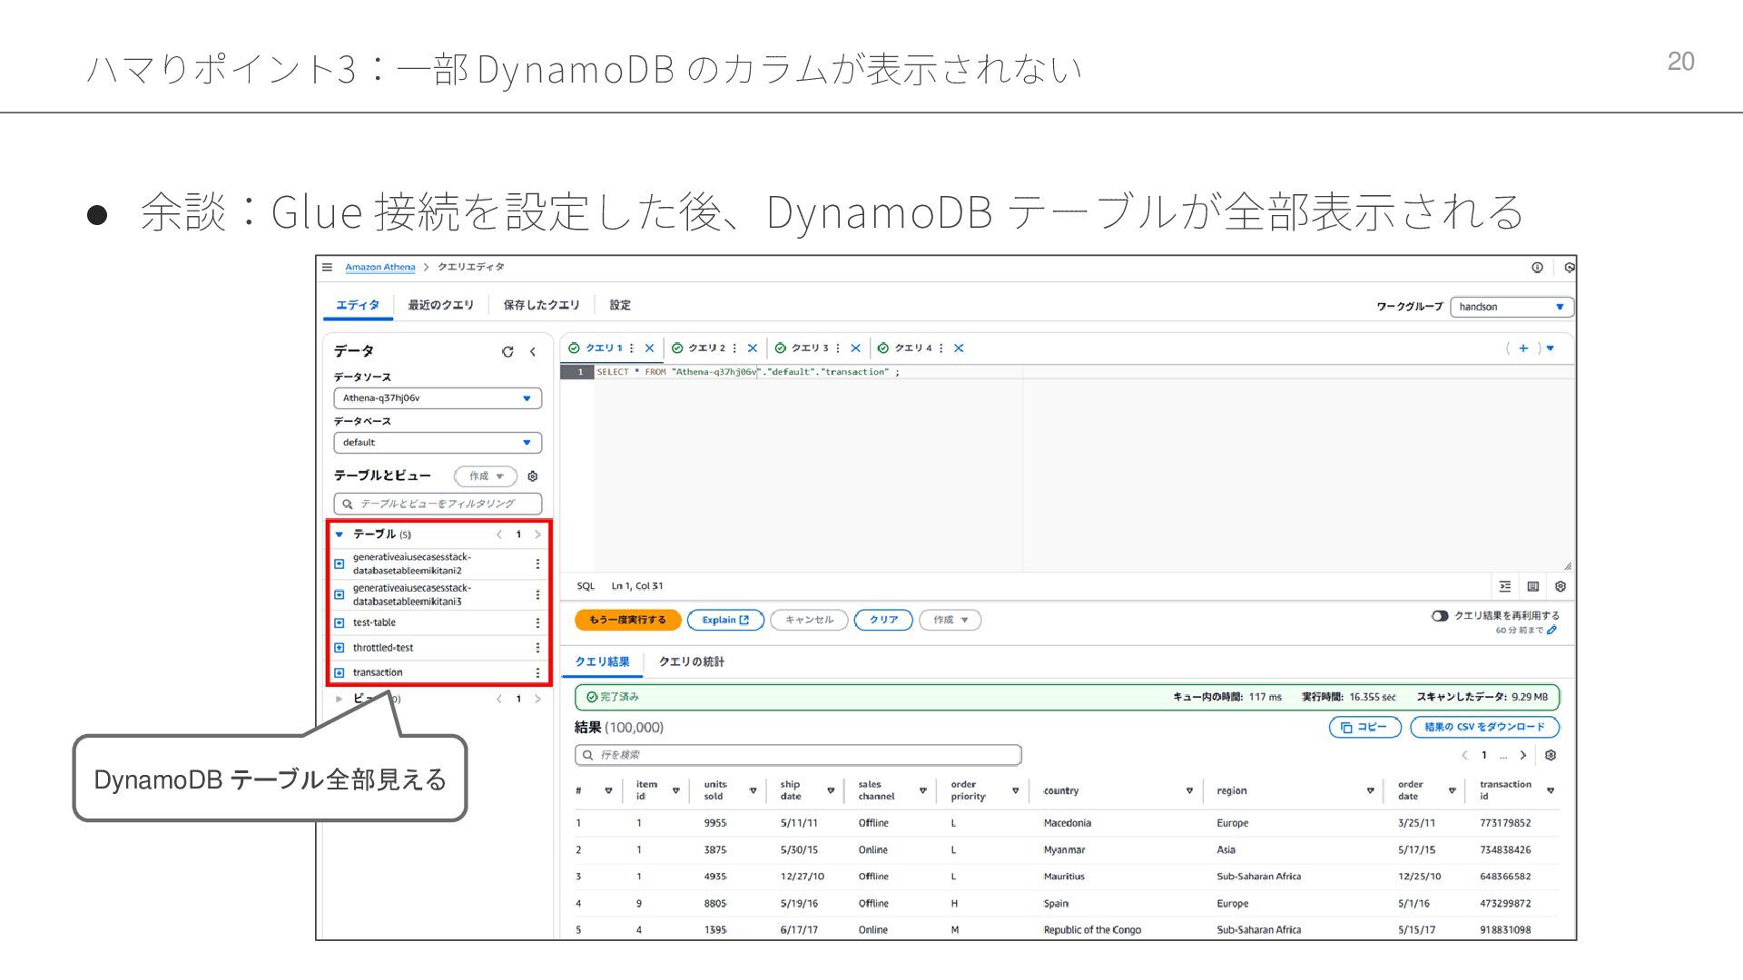
Task: Click 結果の CSV をダウンロード button
Action: 1484,727
